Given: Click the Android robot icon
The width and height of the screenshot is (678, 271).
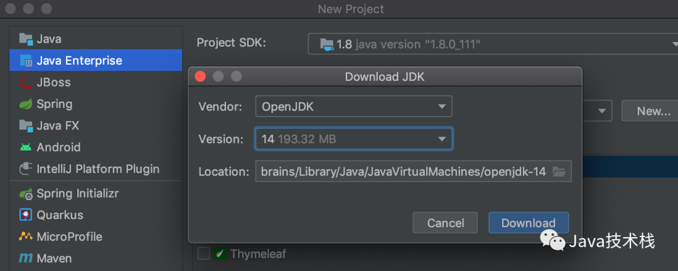Looking at the screenshot, I should coord(26,147).
